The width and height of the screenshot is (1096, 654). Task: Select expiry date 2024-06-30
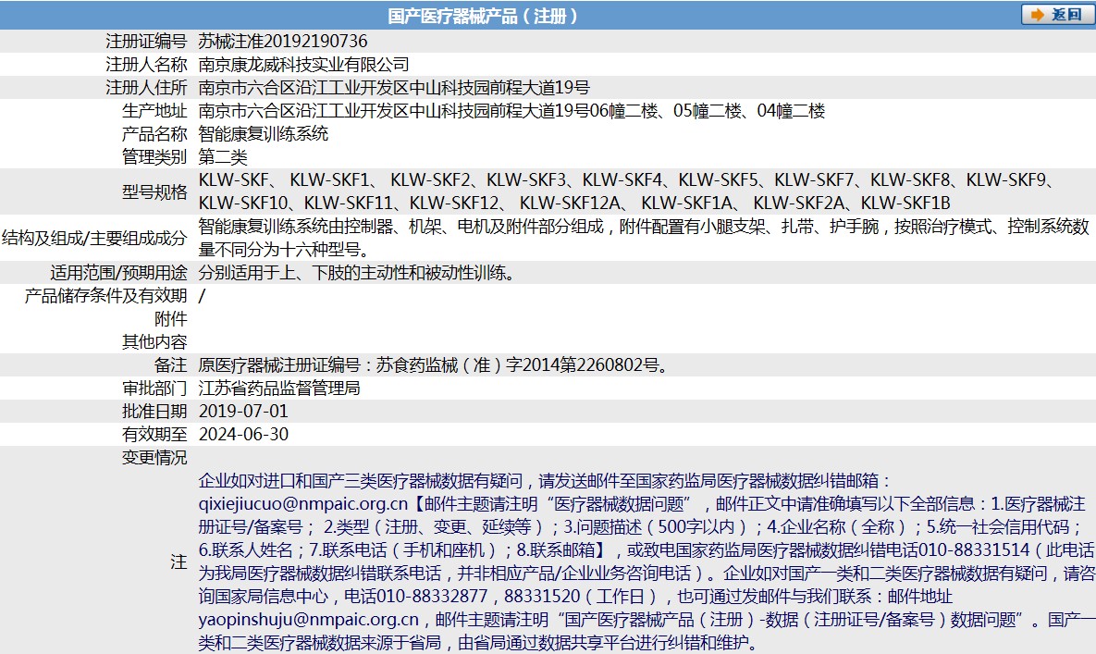(x=243, y=434)
